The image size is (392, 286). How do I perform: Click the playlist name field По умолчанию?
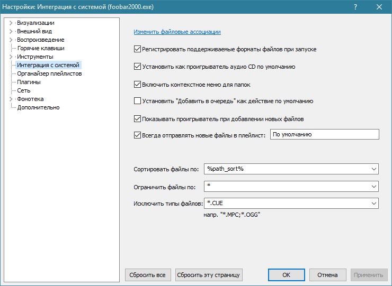tap(324, 135)
